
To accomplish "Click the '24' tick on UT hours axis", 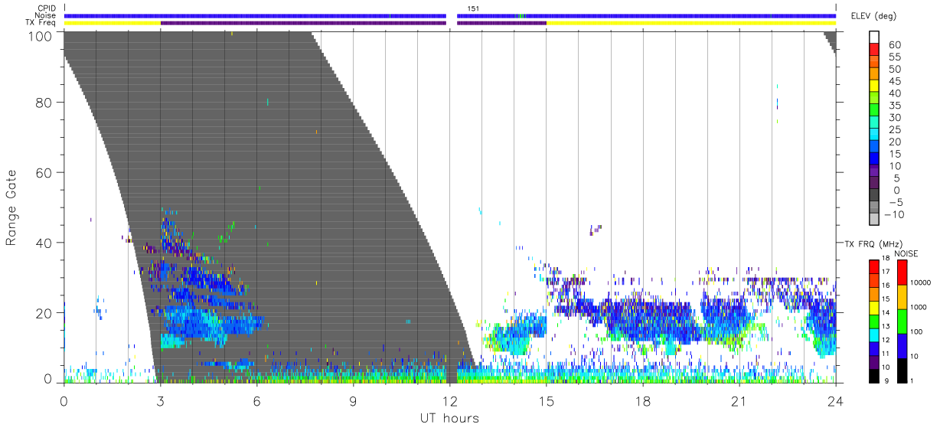I will (835, 400).
